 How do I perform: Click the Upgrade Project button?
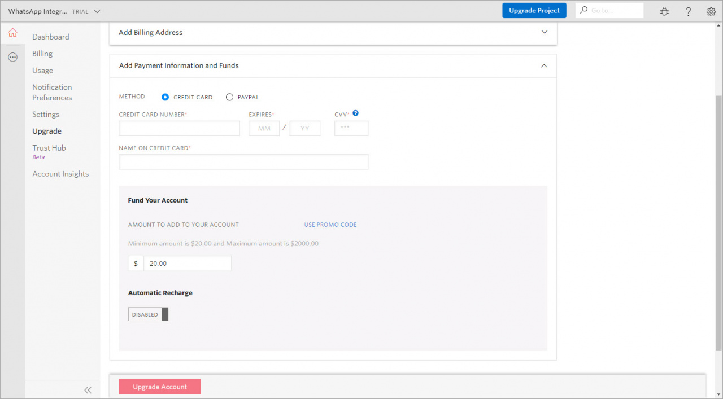click(x=534, y=10)
